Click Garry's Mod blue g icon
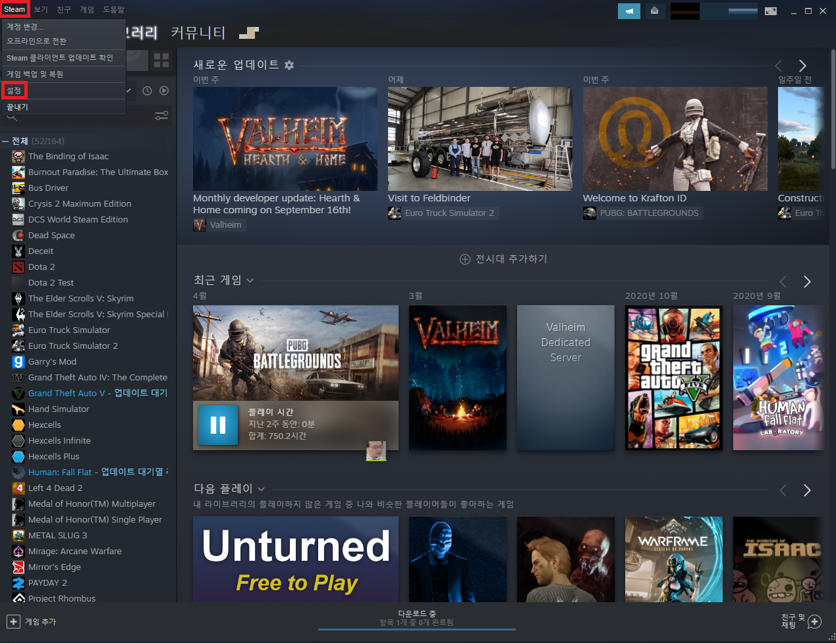Image resolution: width=836 pixels, height=643 pixels. point(18,362)
